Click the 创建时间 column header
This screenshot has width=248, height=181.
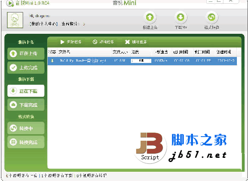[226, 52]
